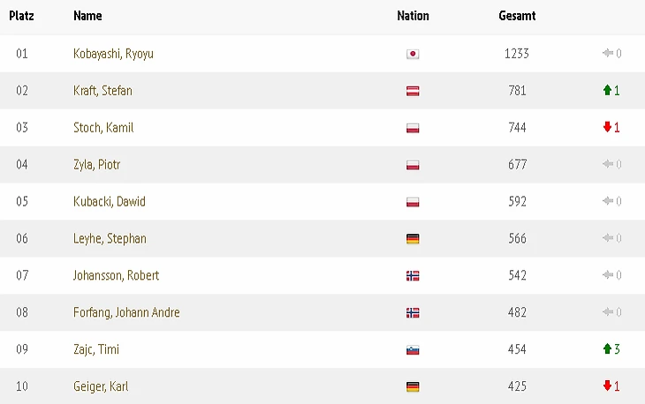
Task: Open Forfang, Johann Andre link
Action: [x=126, y=313]
